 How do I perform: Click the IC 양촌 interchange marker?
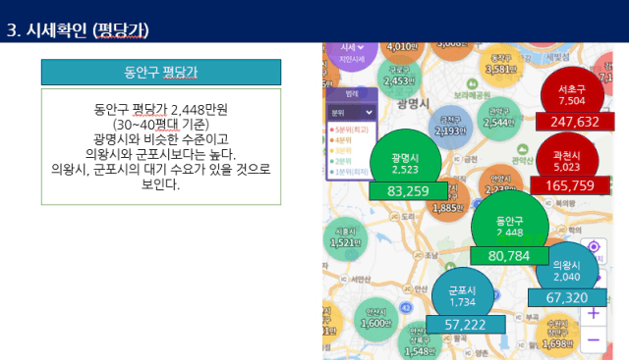(468, 353)
